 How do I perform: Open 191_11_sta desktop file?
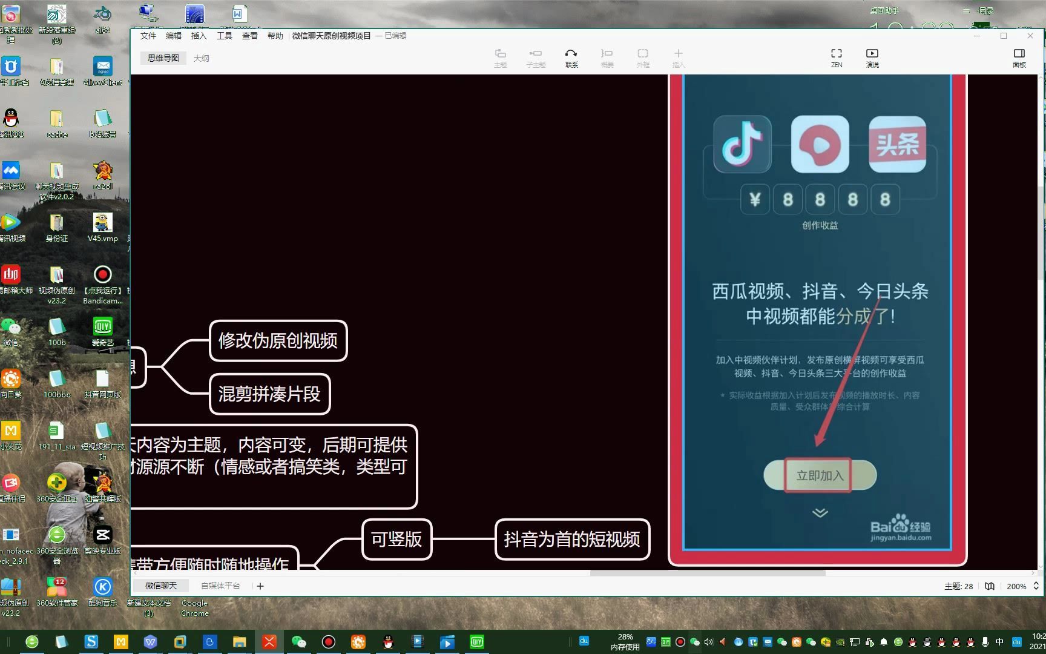click(x=57, y=436)
